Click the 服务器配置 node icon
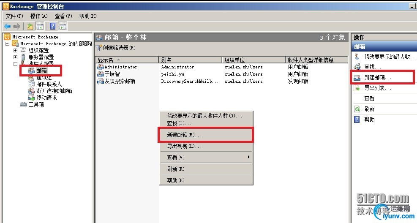The image size is (417, 223). (23, 57)
